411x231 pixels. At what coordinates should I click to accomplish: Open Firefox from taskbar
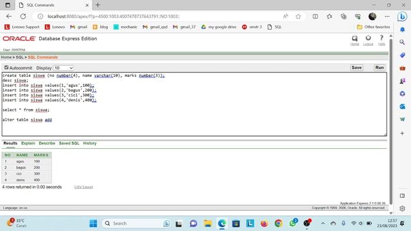264,223
